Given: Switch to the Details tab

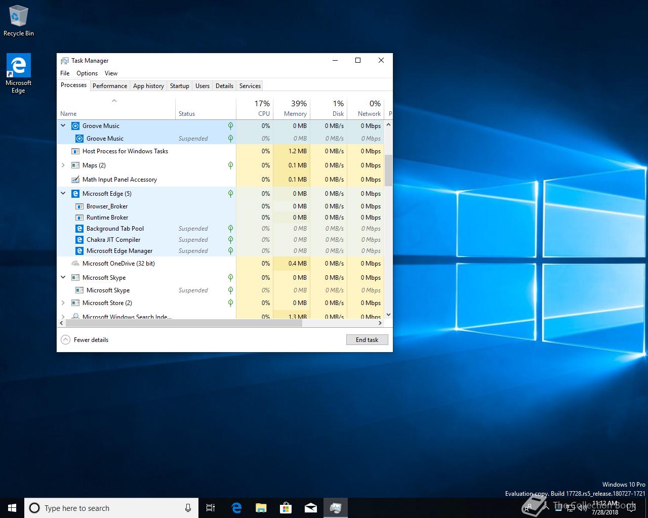Looking at the screenshot, I should pos(224,86).
